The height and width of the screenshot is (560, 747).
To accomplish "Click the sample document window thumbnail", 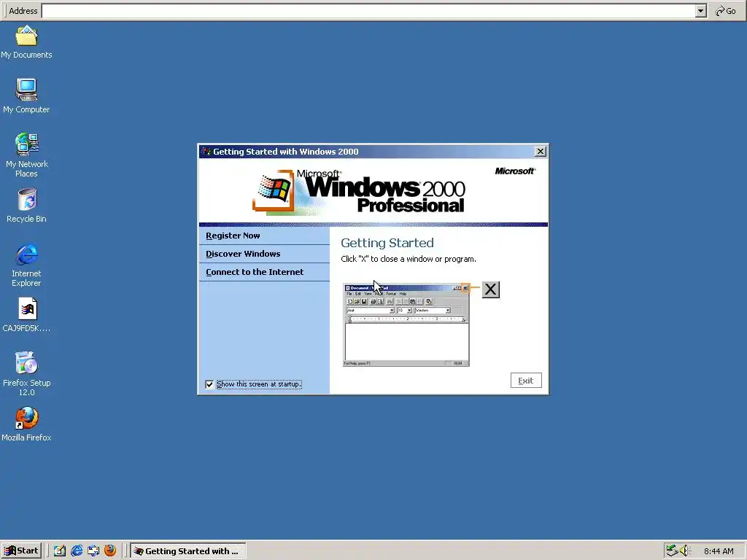I will coord(406,325).
